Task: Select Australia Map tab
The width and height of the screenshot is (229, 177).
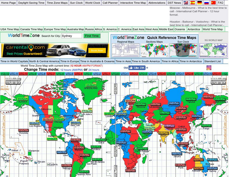Action: click(76, 29)
